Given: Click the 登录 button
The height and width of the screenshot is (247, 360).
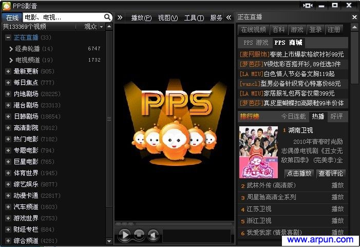Looking at the screenshot, I should [315, 30].
